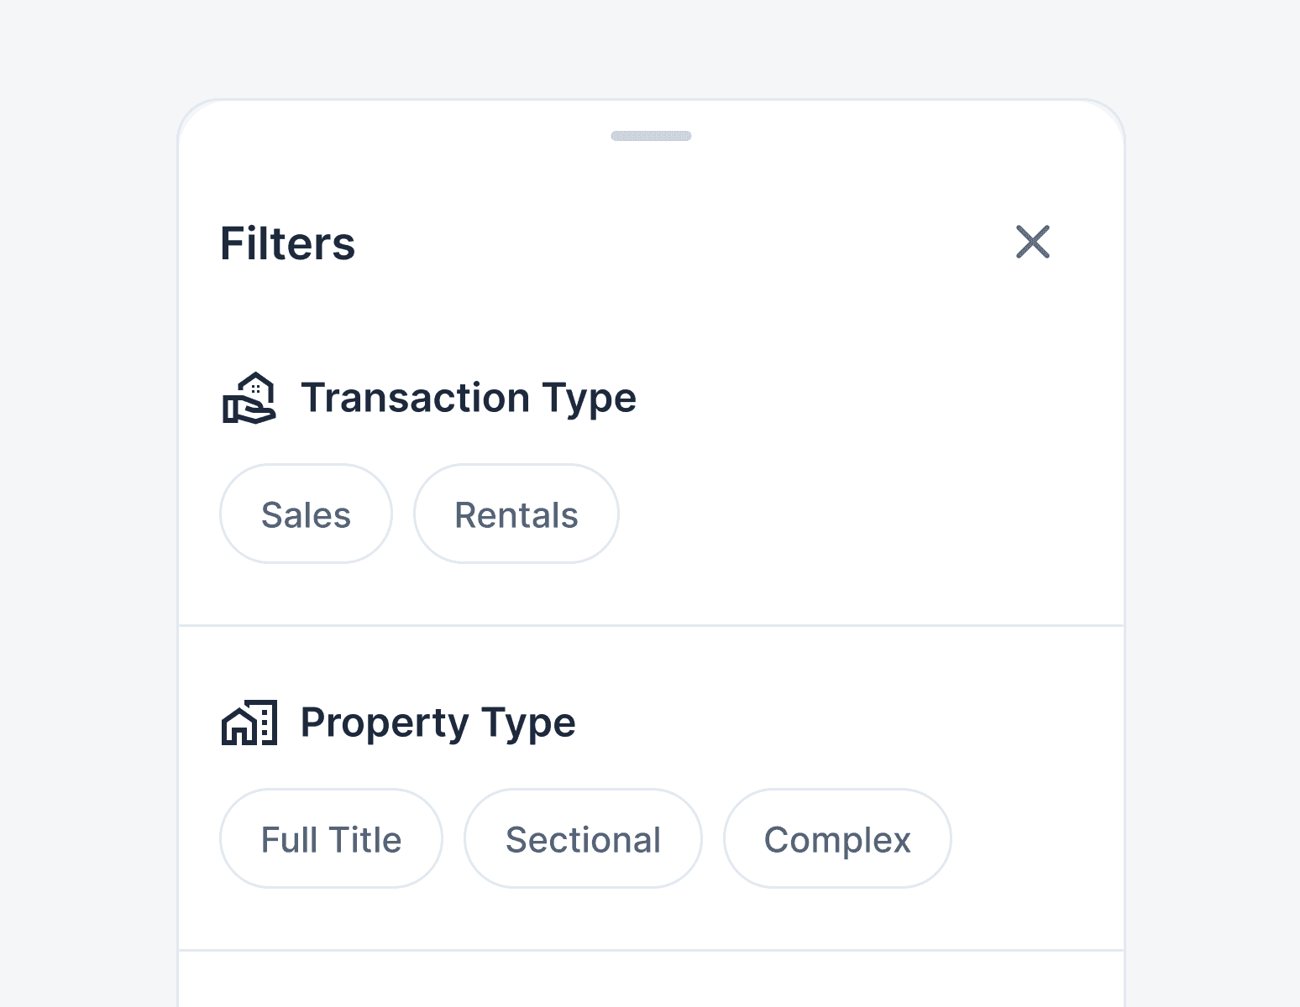Close the Filters panel with the X
1300x1007 pixels.
[x=1033, y=242]
